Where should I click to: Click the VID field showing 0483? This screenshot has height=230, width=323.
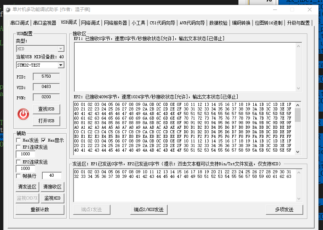[x=46, y=87]
